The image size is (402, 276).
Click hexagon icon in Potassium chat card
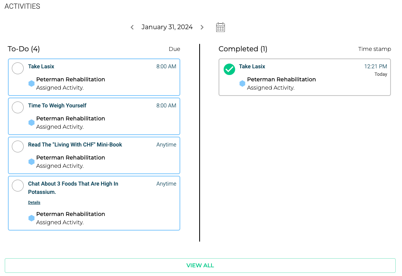tap(31, 218)
